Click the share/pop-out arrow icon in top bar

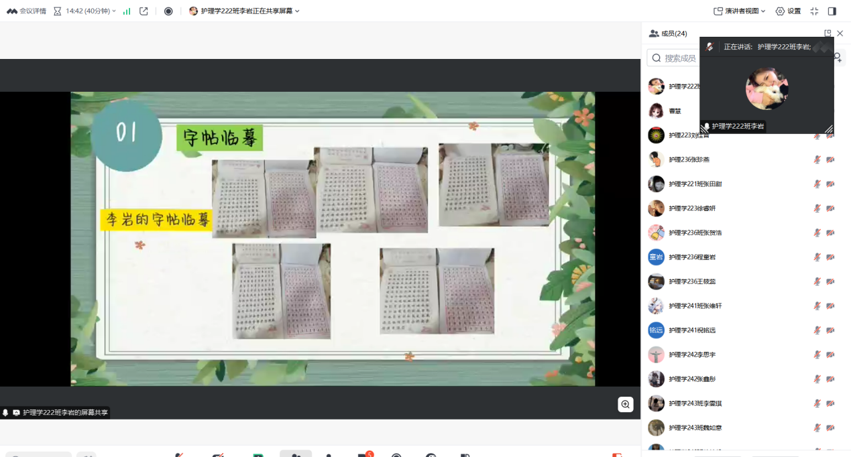coord(144,11)
